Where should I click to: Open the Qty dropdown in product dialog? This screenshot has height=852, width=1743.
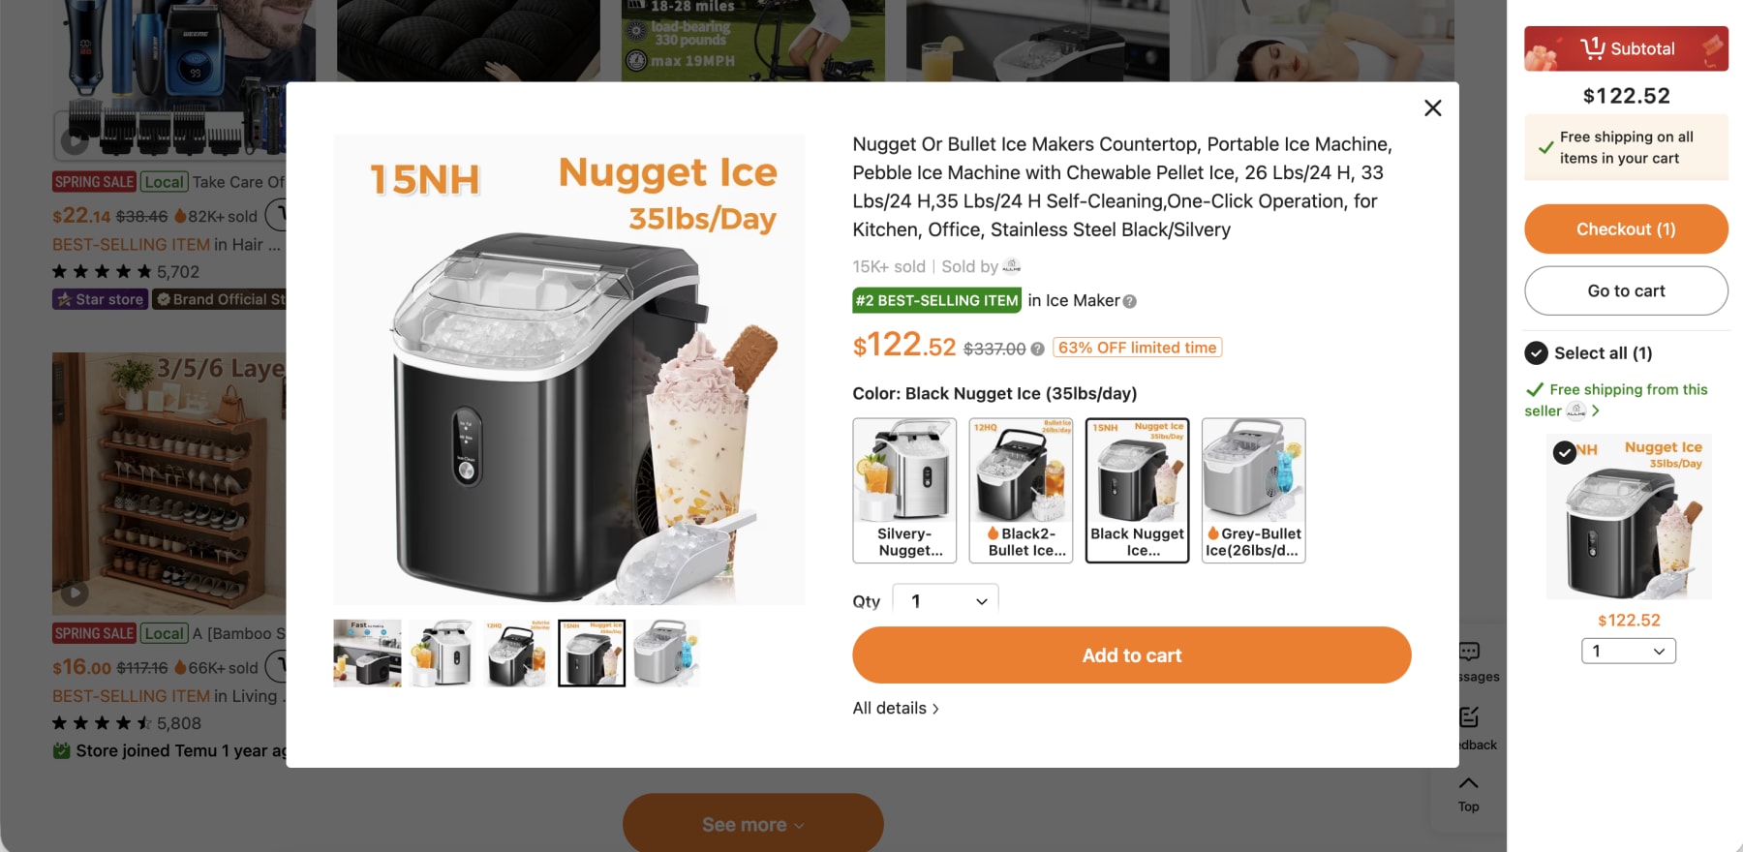point(945,600)
